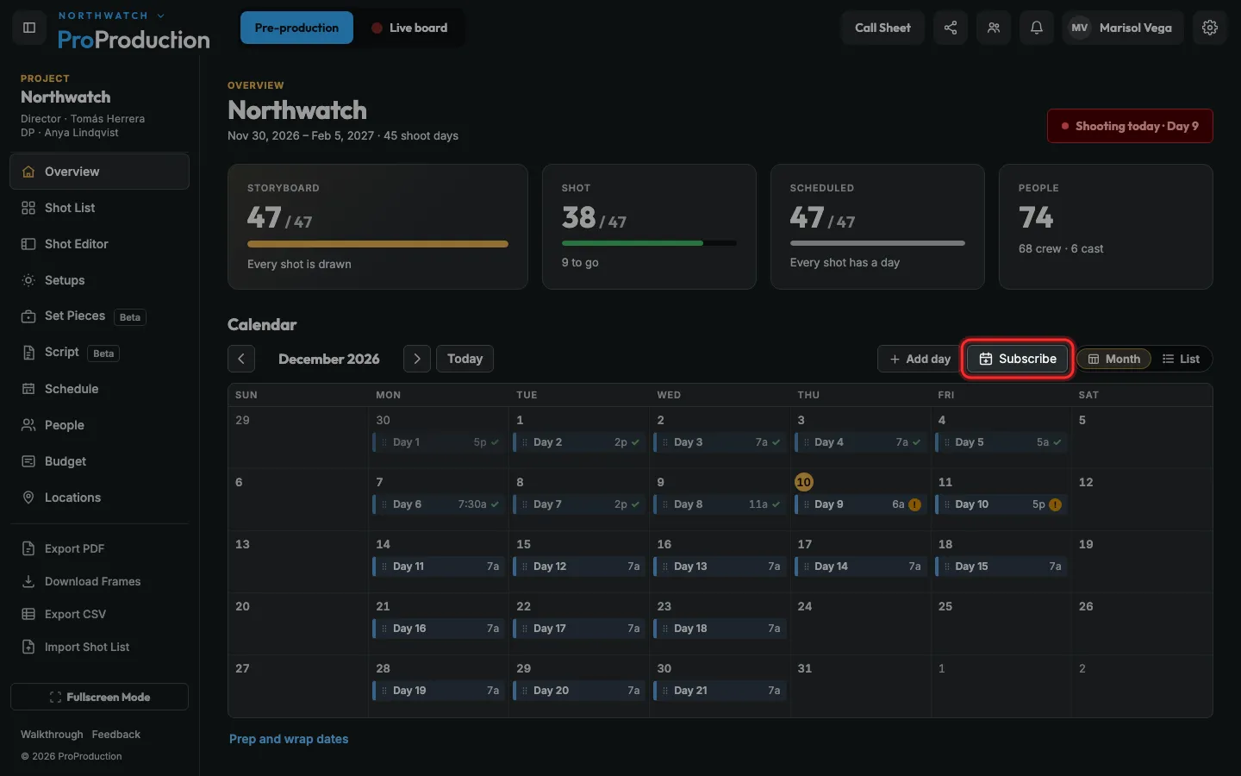Open the Prep and wrap dates link
Viewport: 1241px width, 776px height.
[289, 739]
